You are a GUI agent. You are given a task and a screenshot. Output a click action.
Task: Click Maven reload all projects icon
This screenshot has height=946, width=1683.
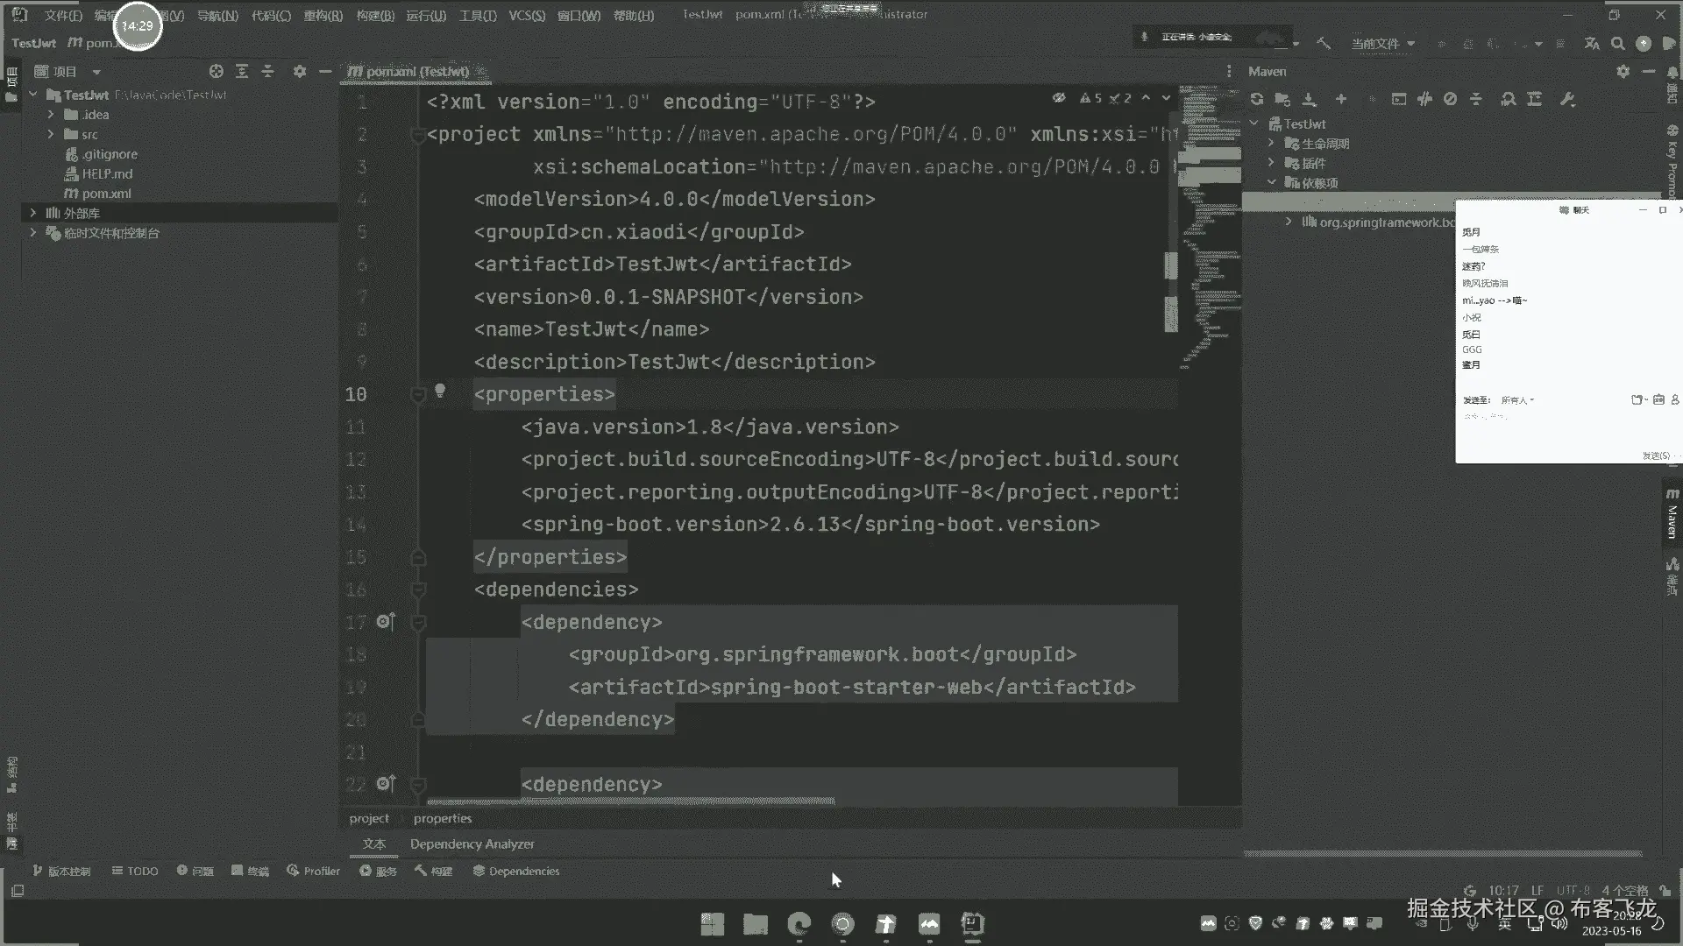tap(1256, 99)
